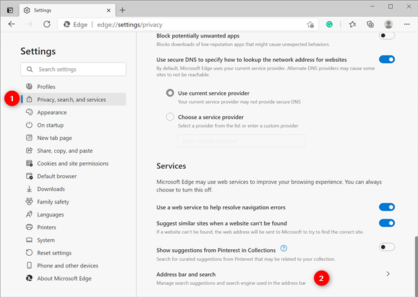Screen dimensions: 418x297
Task: Open Languages settings page
Action: click(73, 215)
